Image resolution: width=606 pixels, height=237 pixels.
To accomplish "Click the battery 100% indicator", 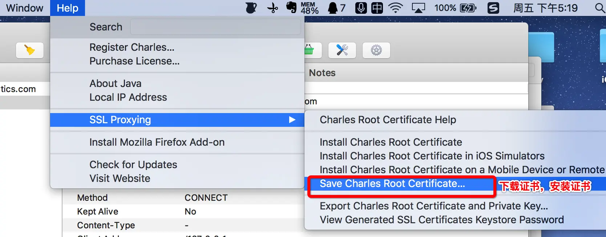I will coord(455,8).
